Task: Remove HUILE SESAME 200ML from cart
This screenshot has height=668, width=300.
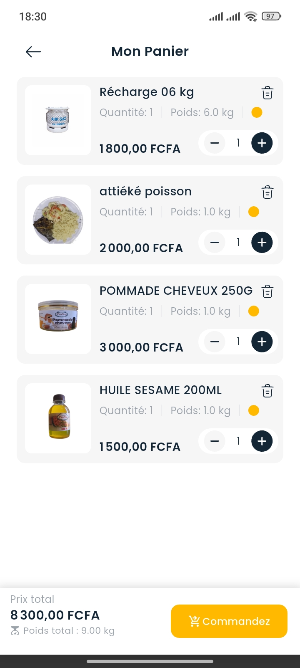Action: 267,391
